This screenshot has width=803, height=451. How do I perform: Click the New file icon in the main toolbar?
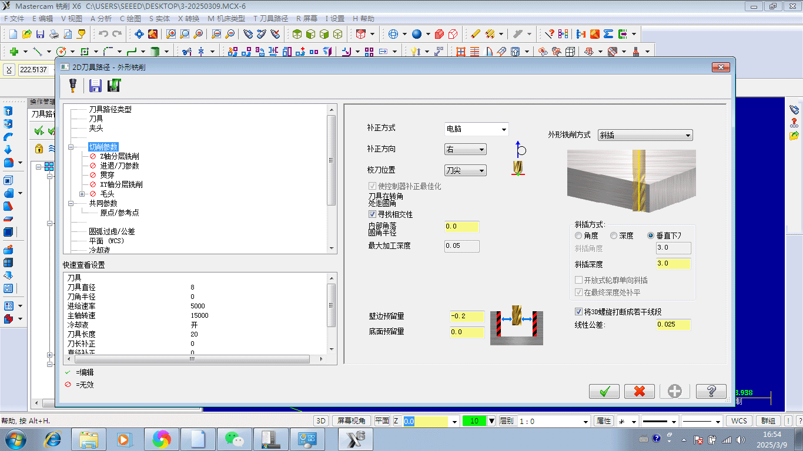click(x=13, y=34)
